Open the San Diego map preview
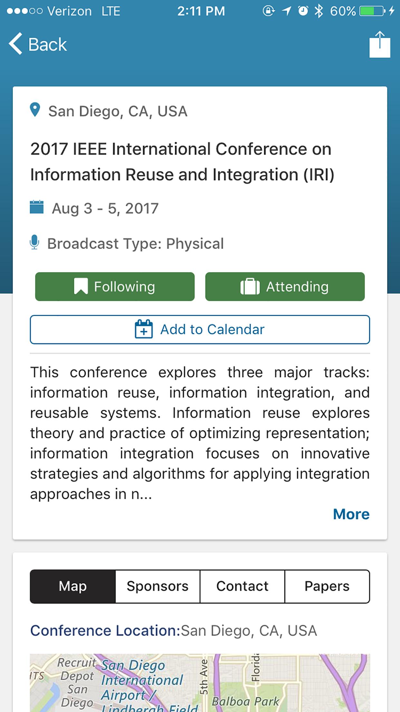Viewport: 400px width, 712px height. [x=200, y=683]
